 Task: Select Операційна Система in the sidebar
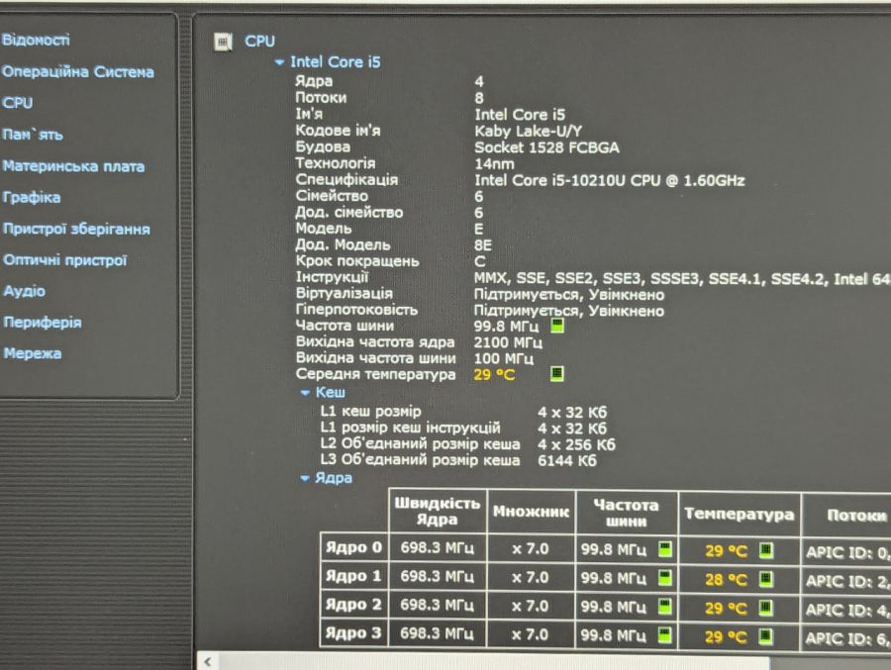pyautogui.click(x=78, y=71)
